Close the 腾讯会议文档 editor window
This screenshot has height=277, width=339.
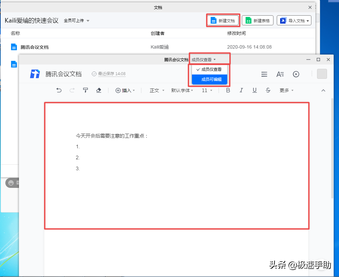[x=328, y=60]
